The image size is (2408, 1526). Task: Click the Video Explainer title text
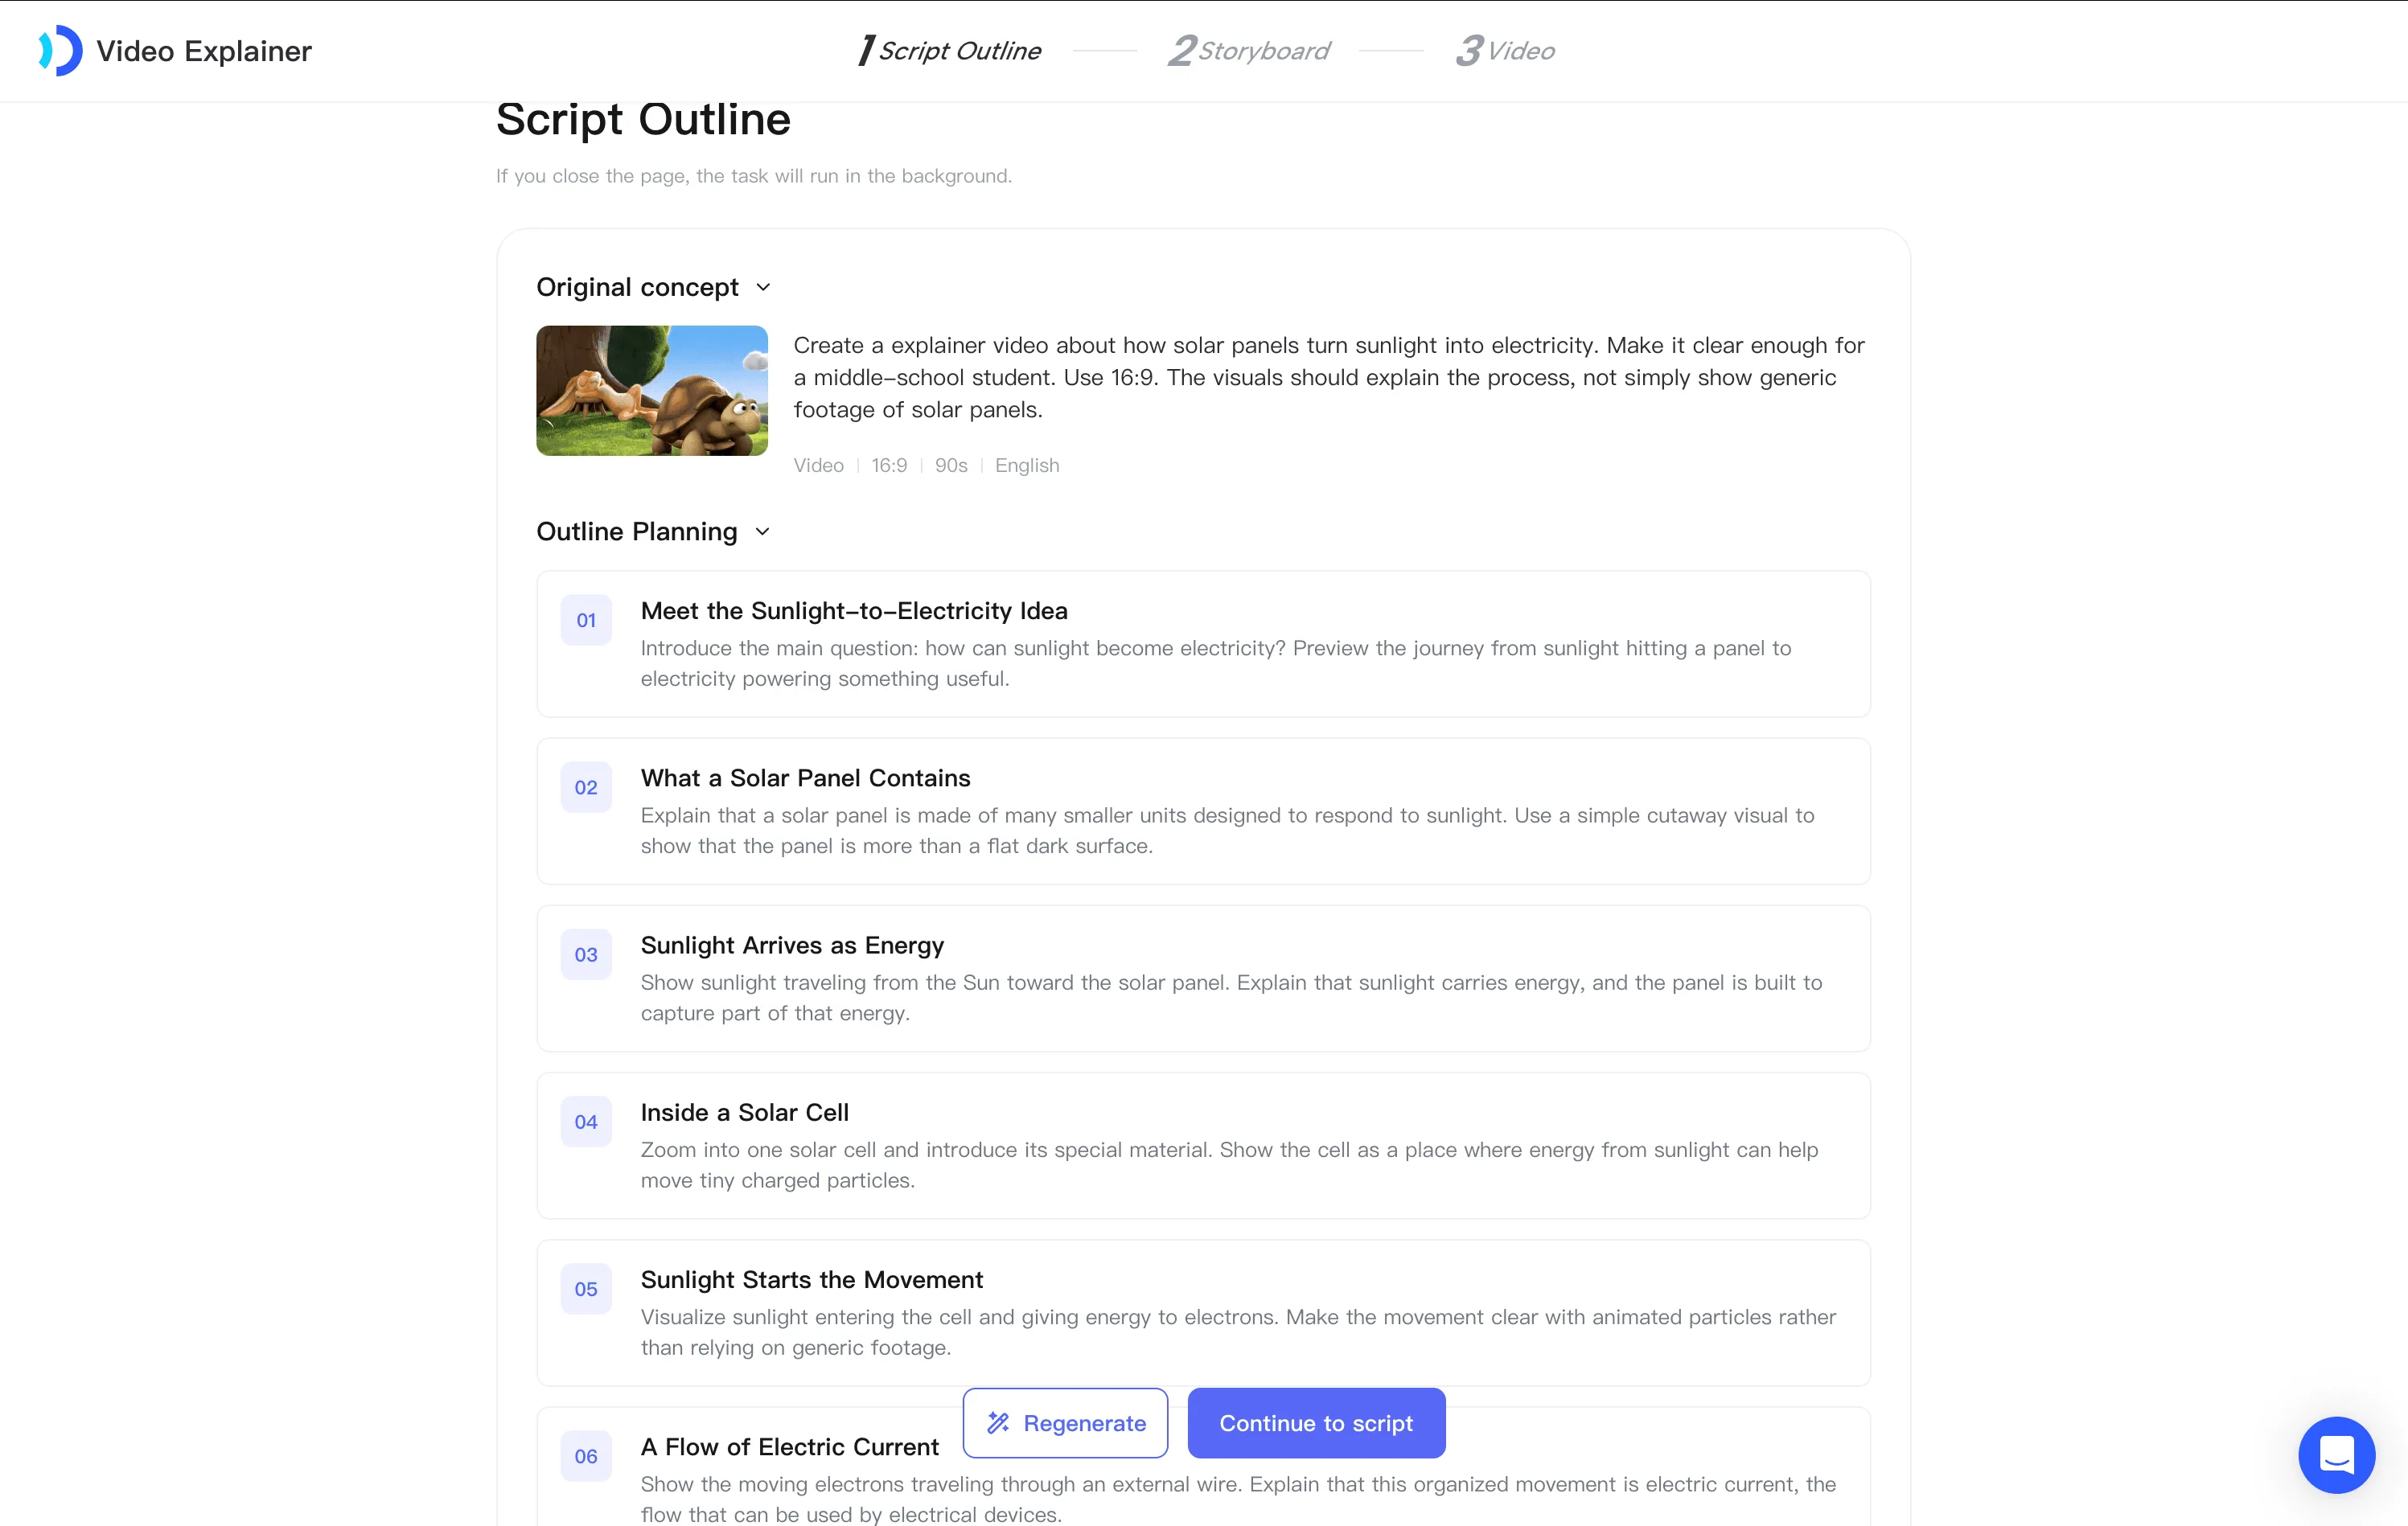point(204,51)
